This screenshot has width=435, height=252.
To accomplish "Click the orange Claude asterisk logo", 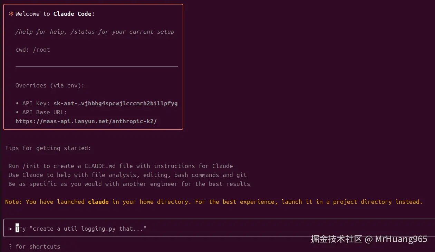I will 11,14.
